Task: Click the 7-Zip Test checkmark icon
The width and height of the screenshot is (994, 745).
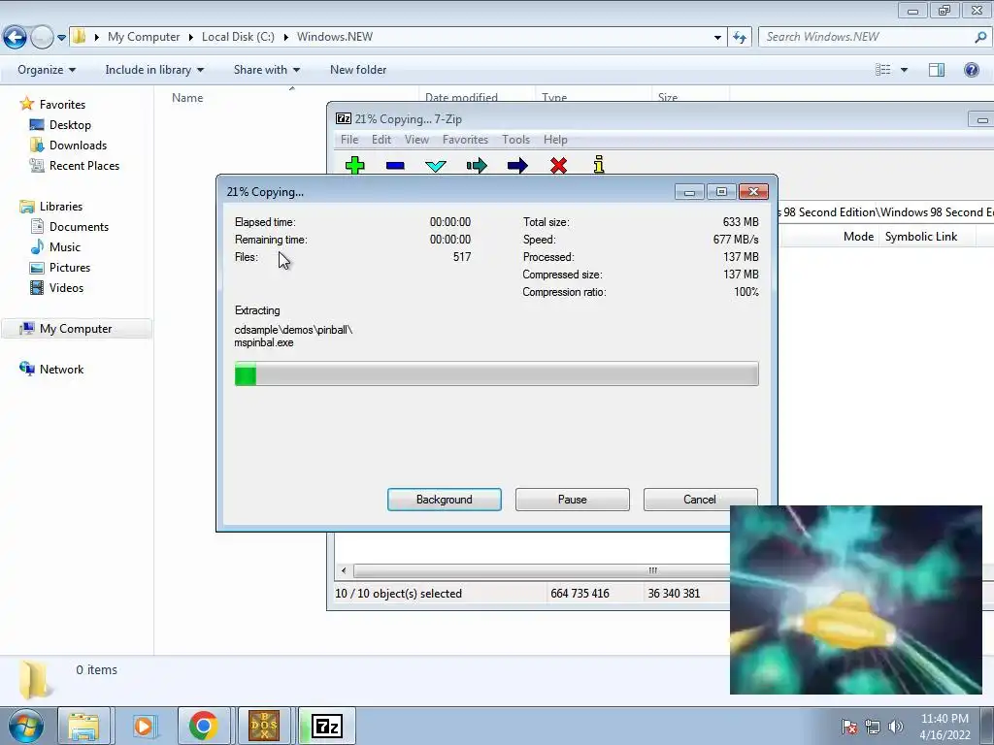Action: (436, 166)
